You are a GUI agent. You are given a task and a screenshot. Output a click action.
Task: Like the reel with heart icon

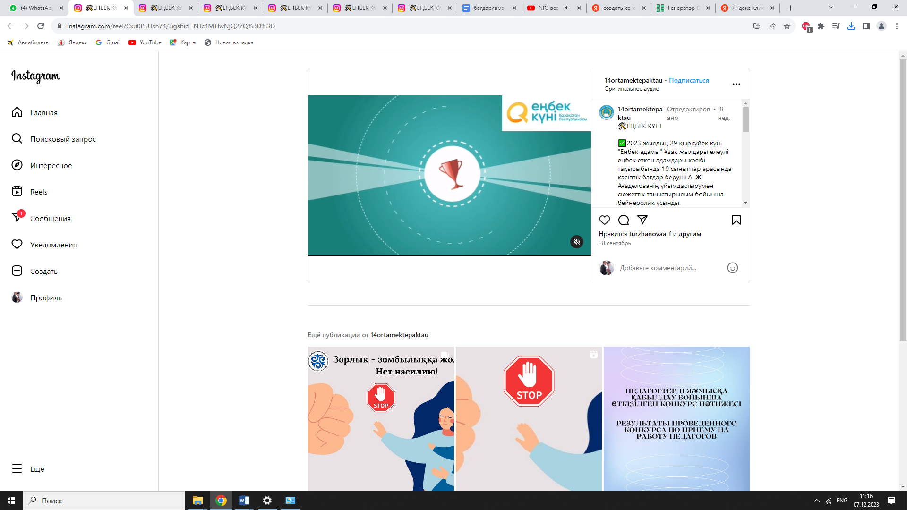click(x=604, y=220)
